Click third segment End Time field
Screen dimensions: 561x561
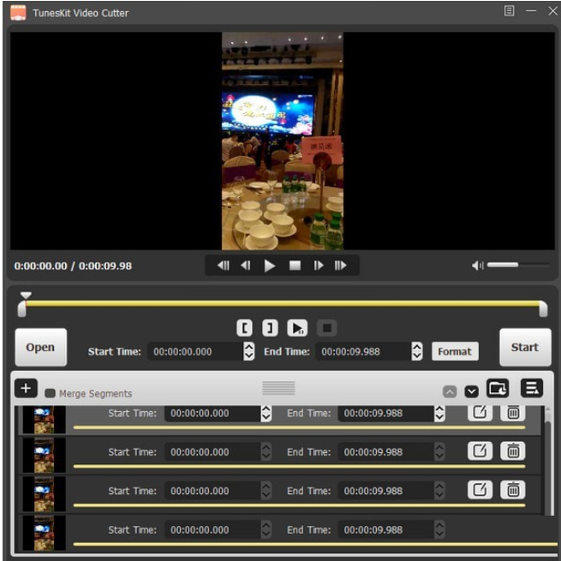coord(385,491)
